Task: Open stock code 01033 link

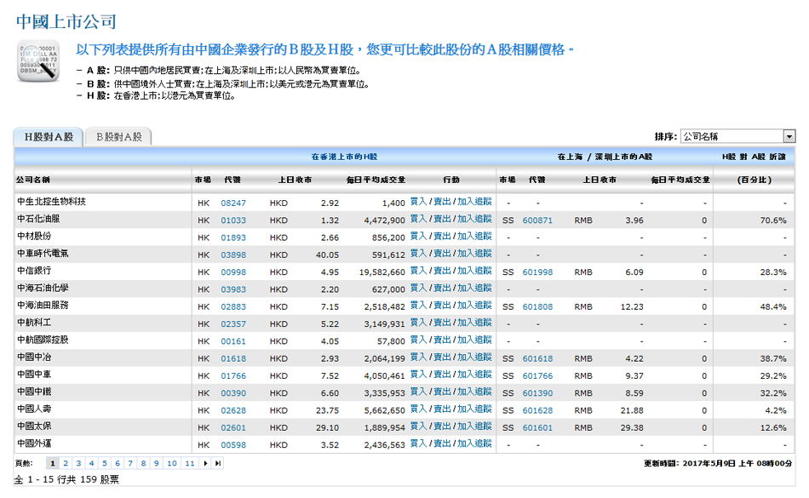Action: coord(233,220)
